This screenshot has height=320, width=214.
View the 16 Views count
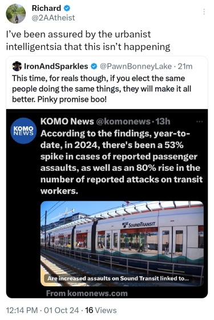coord(101,310)
